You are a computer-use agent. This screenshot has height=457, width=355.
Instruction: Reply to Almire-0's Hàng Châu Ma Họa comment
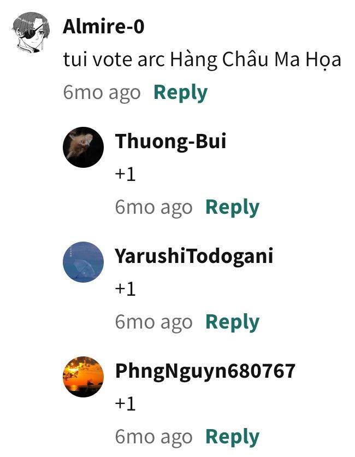pos(181,93)
